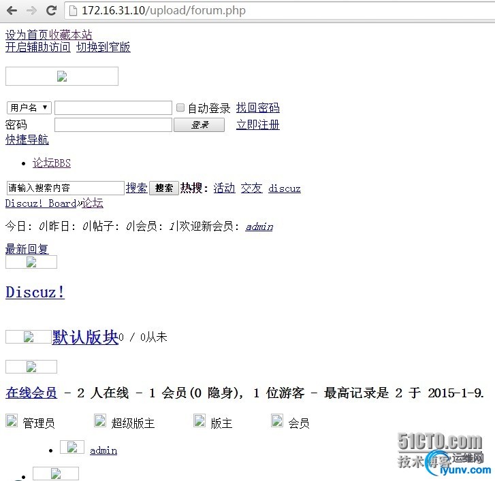Open the Discuz! category heading link
Viewport: 495px width, 481px height.
coord(35,292)
